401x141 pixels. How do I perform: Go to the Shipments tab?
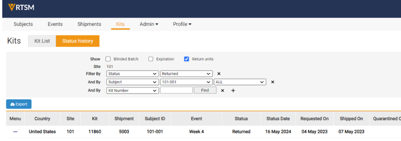[x=89, y=24]
